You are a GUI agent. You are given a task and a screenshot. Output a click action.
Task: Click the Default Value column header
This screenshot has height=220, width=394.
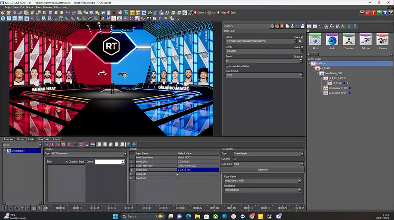click(198, 153)
